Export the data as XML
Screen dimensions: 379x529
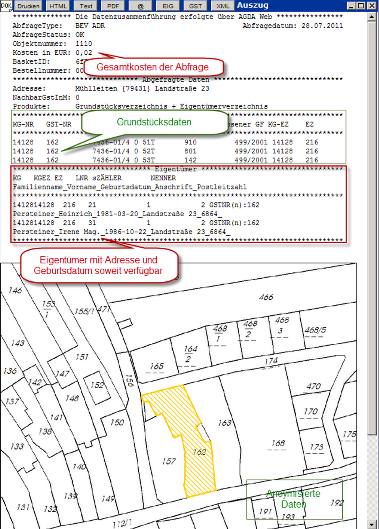223,6
